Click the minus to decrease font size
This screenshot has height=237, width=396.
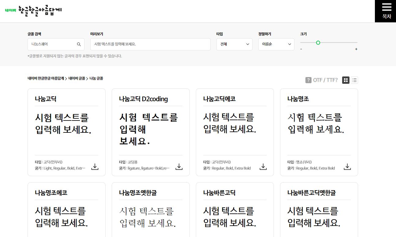(301, 49)
